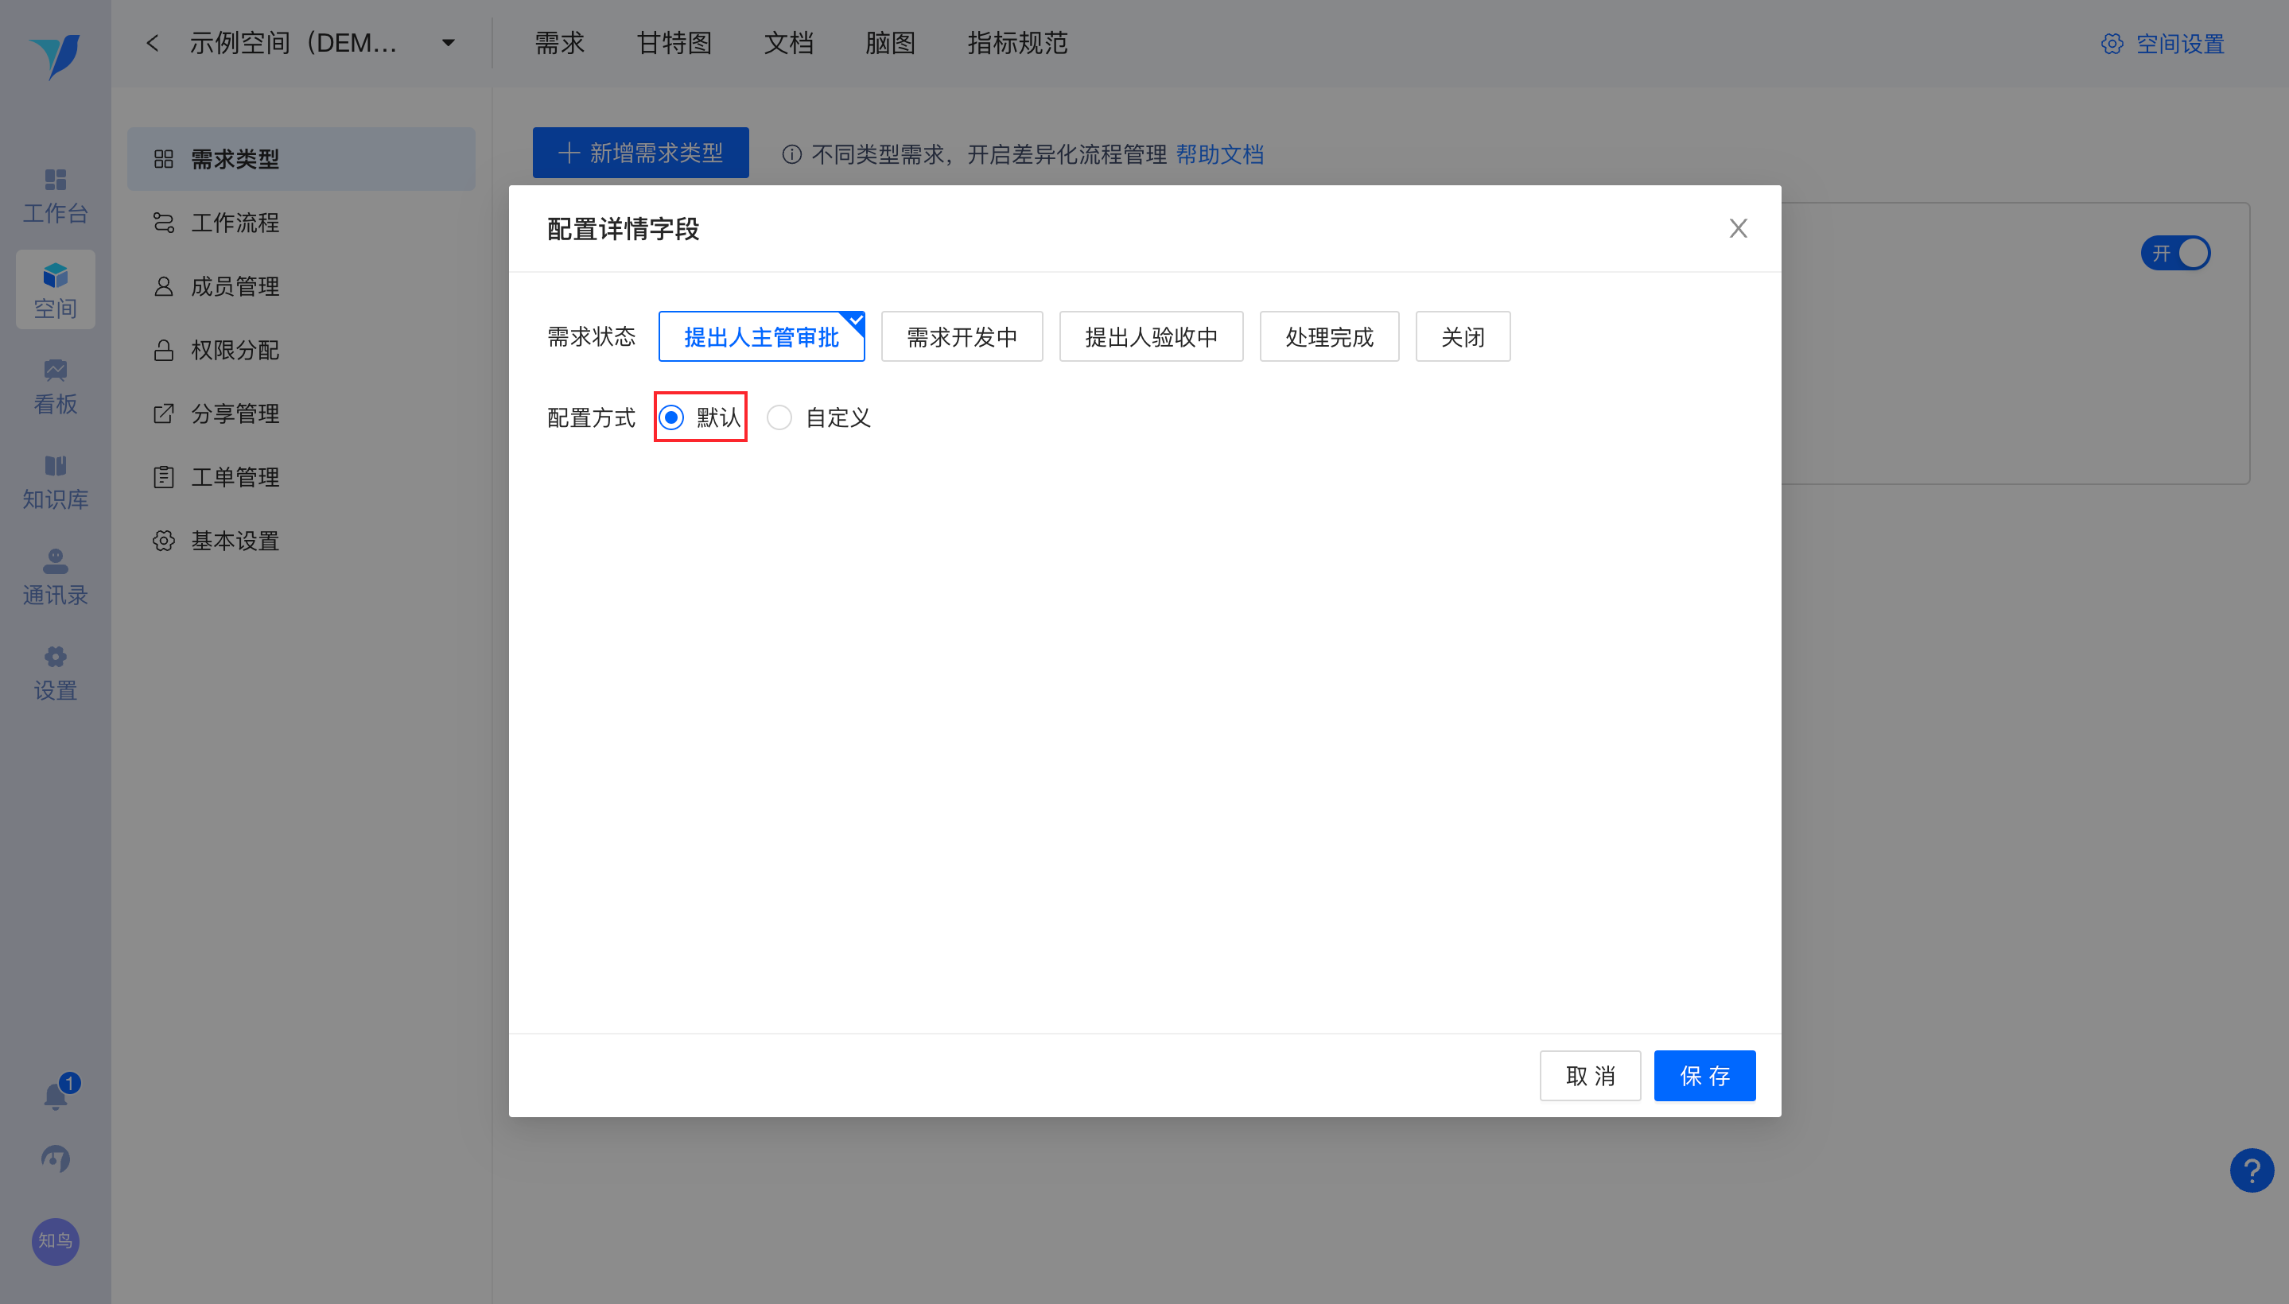Click the blue help question mark icon

point(2251,1170)
